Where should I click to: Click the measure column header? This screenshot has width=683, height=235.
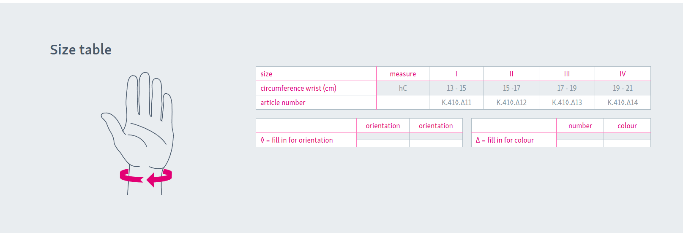click(403, 74)
